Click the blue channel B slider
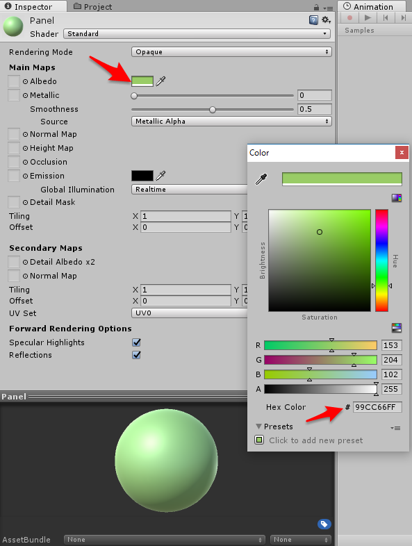This screenshot has width=412, height=546. [320, 374]
